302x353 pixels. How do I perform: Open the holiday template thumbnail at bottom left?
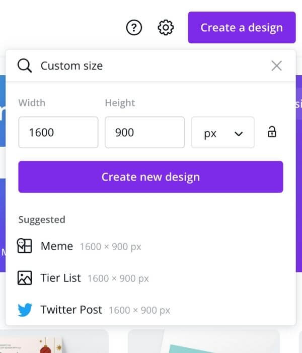click(x=54, y=341)
